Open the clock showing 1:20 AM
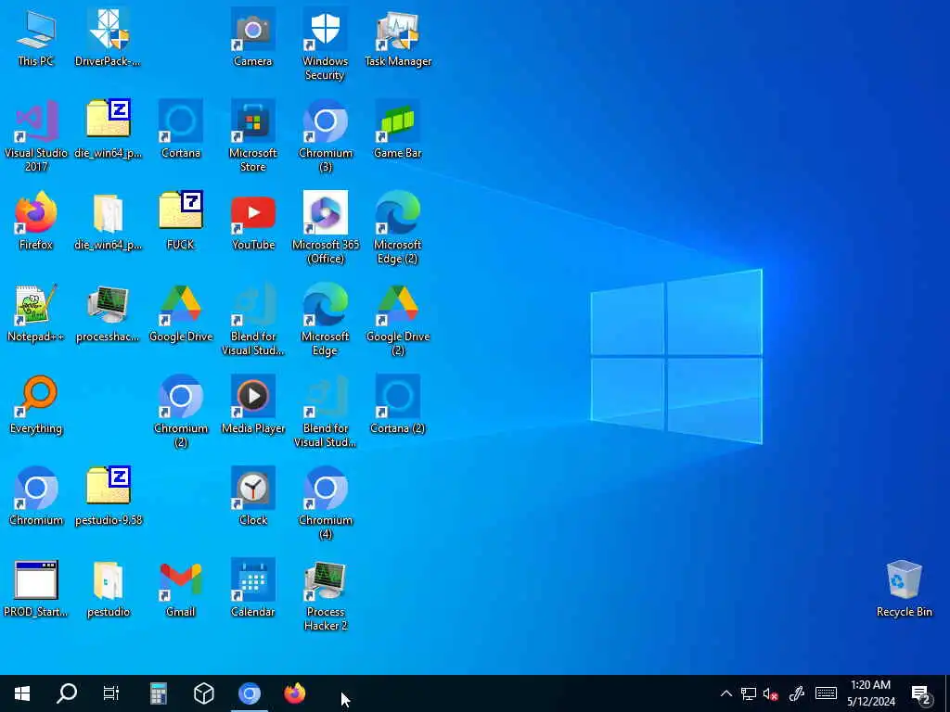 tap(870, 693)
